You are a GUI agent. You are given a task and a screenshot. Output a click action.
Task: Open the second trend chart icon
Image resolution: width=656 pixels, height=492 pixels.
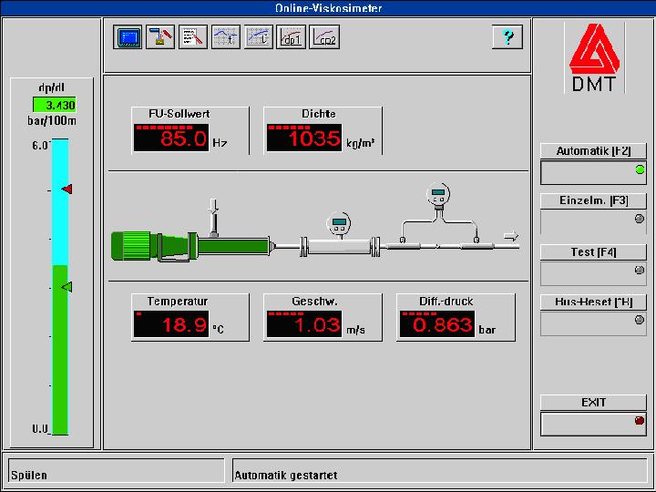tap(226, 37)
